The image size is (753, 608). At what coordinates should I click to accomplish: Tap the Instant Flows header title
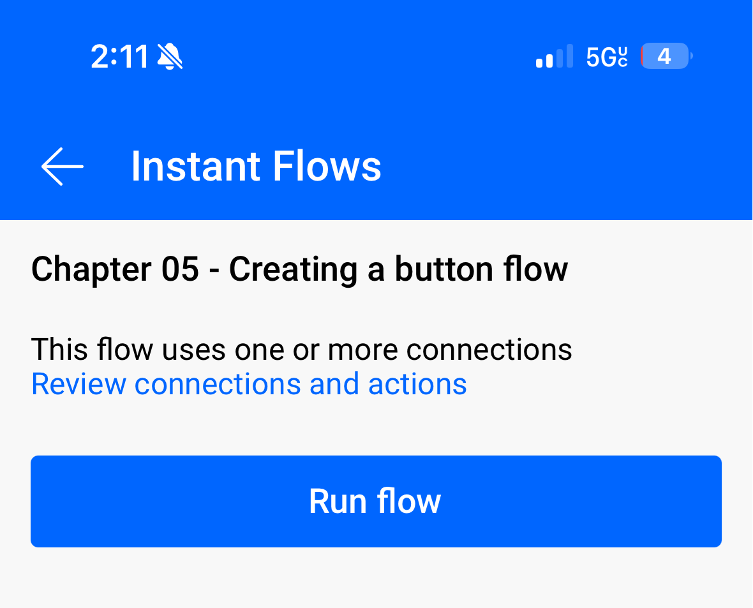tap(256, 167)
